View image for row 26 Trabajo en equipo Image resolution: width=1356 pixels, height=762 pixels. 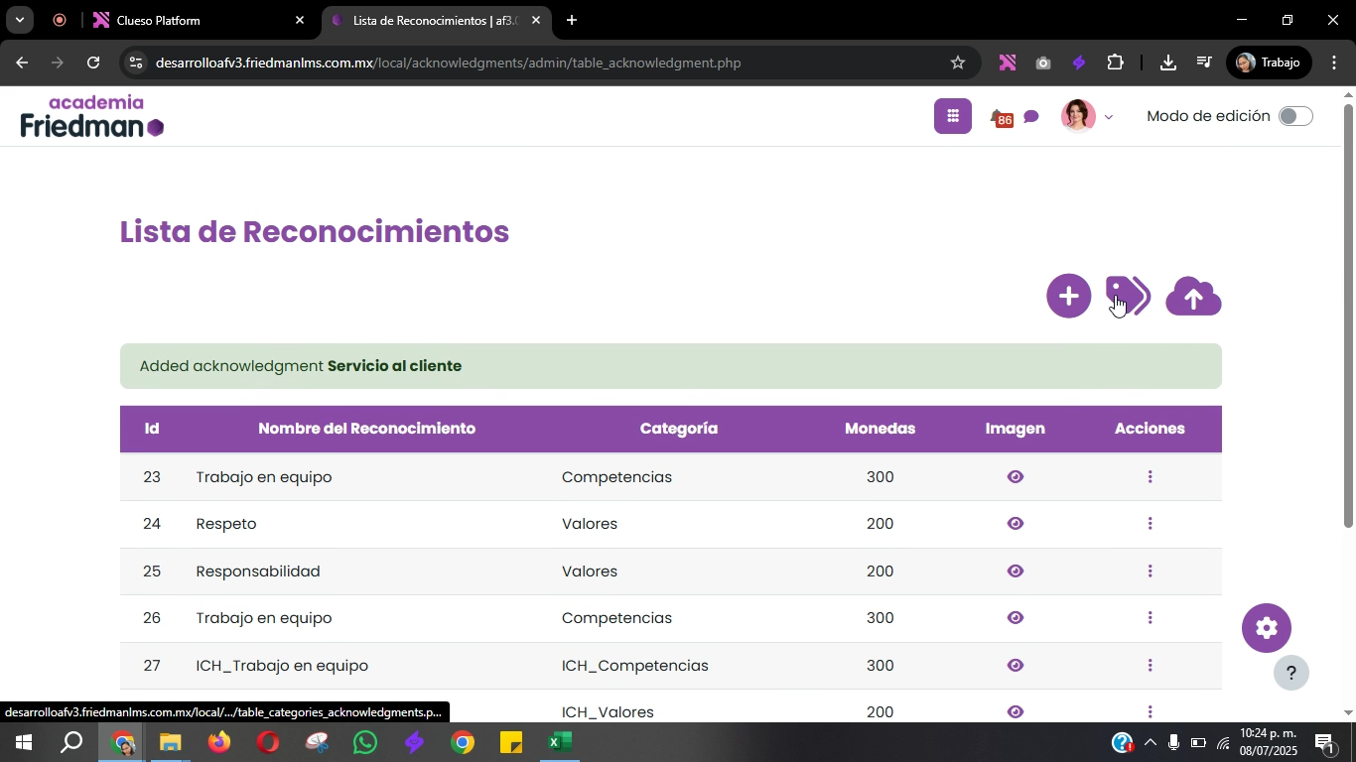click(1015, 618)
